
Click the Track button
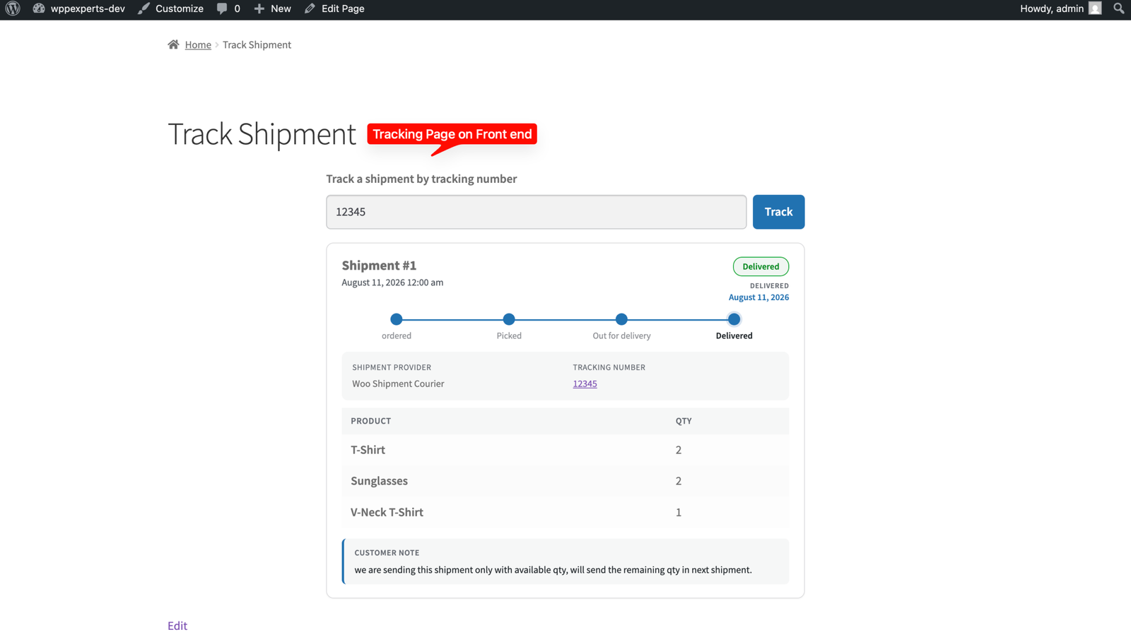pos(778,212)
